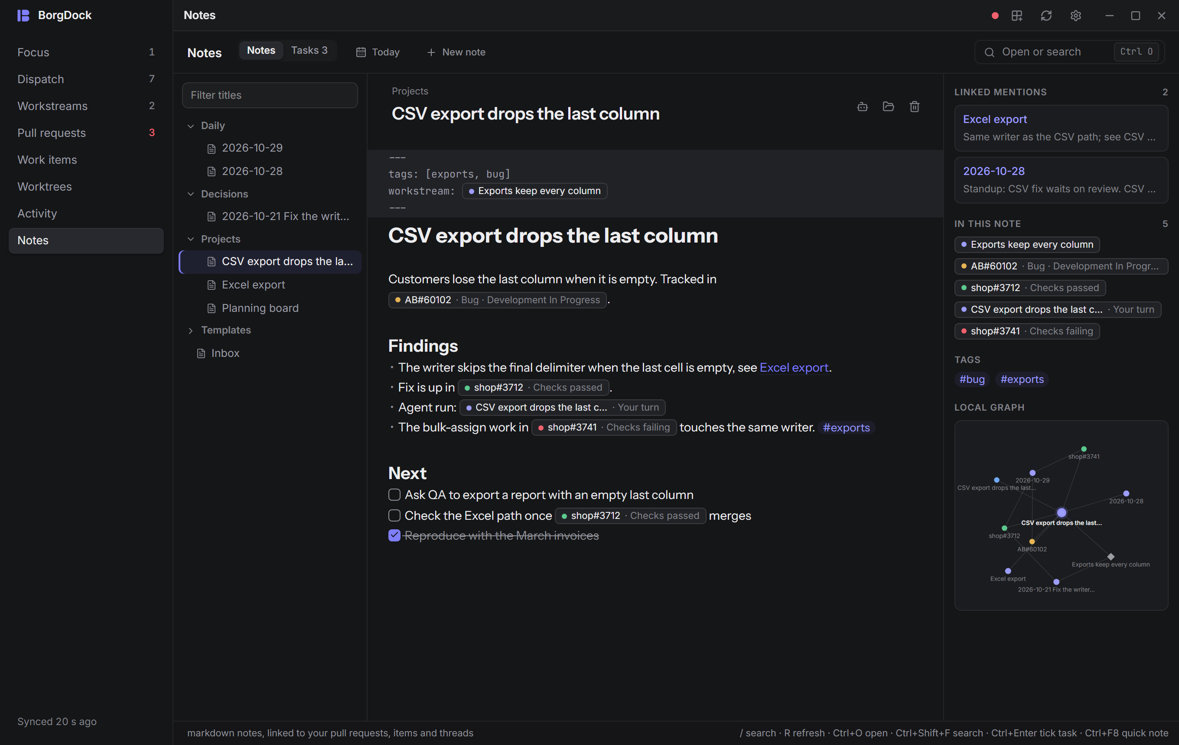Click the #bug tag chip
The image size is (1179, 745).
(972, 379)
